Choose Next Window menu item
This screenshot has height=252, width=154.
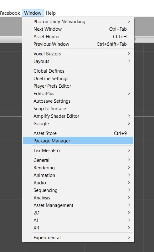click(x=78, y=29)
